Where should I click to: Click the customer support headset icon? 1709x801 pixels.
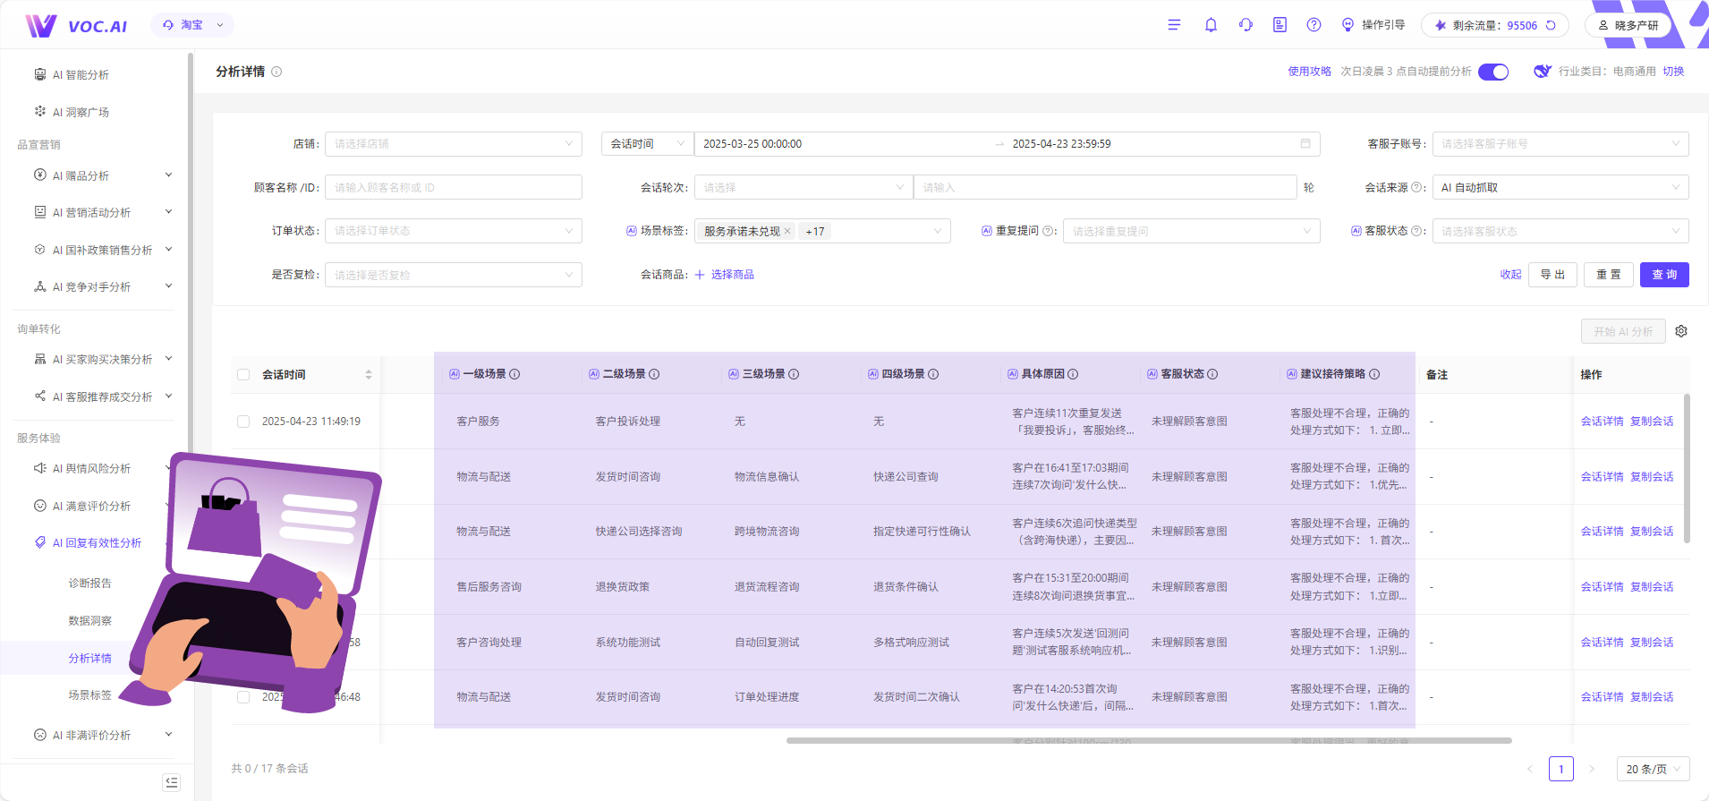(x=1246, y=25)
